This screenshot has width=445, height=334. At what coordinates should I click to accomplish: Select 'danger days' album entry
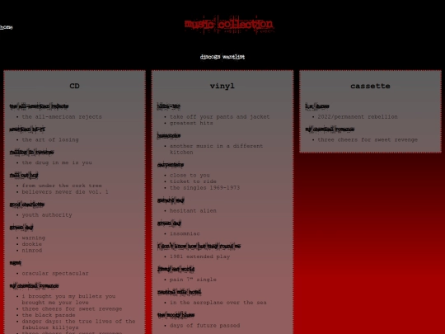point(78,324)
